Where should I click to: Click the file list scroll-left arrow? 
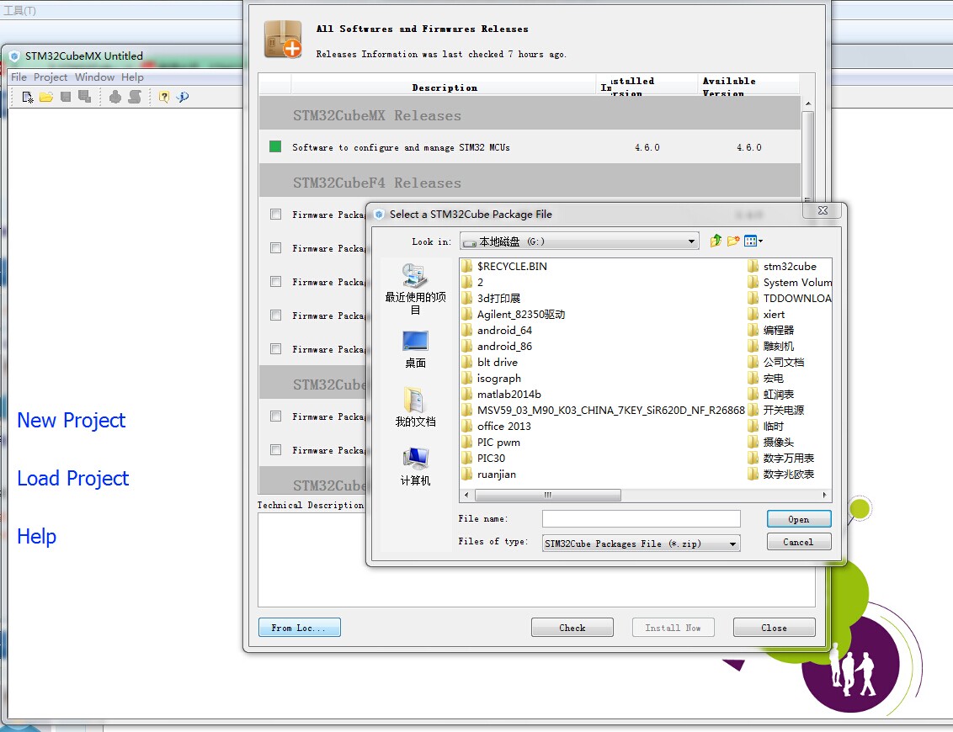466,495
